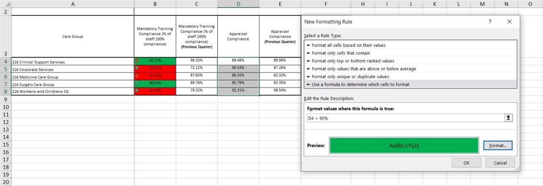The height and width of the screenshot is (186, 543).
Task: Click the help question mark in dialog
Action: click(490, 22)
